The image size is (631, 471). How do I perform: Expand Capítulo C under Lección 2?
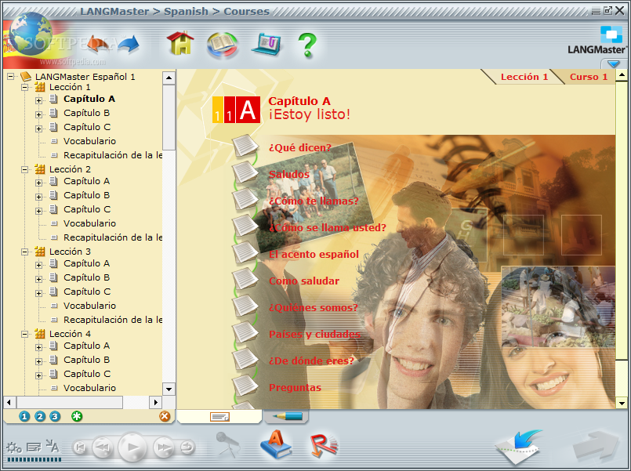tap(38, 211)
